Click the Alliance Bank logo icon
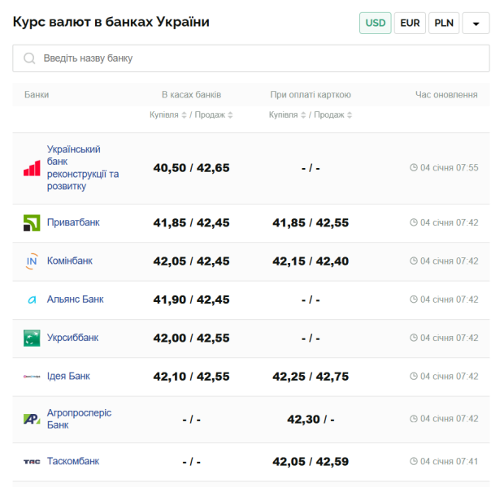Image resolution: width=504 pixels, height=487 pixels. 32,300
